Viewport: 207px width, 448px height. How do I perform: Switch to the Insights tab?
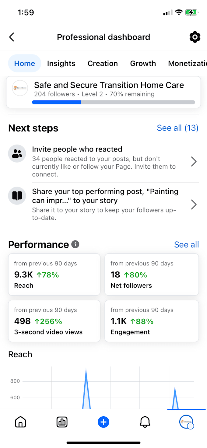(x=61, y=63)
